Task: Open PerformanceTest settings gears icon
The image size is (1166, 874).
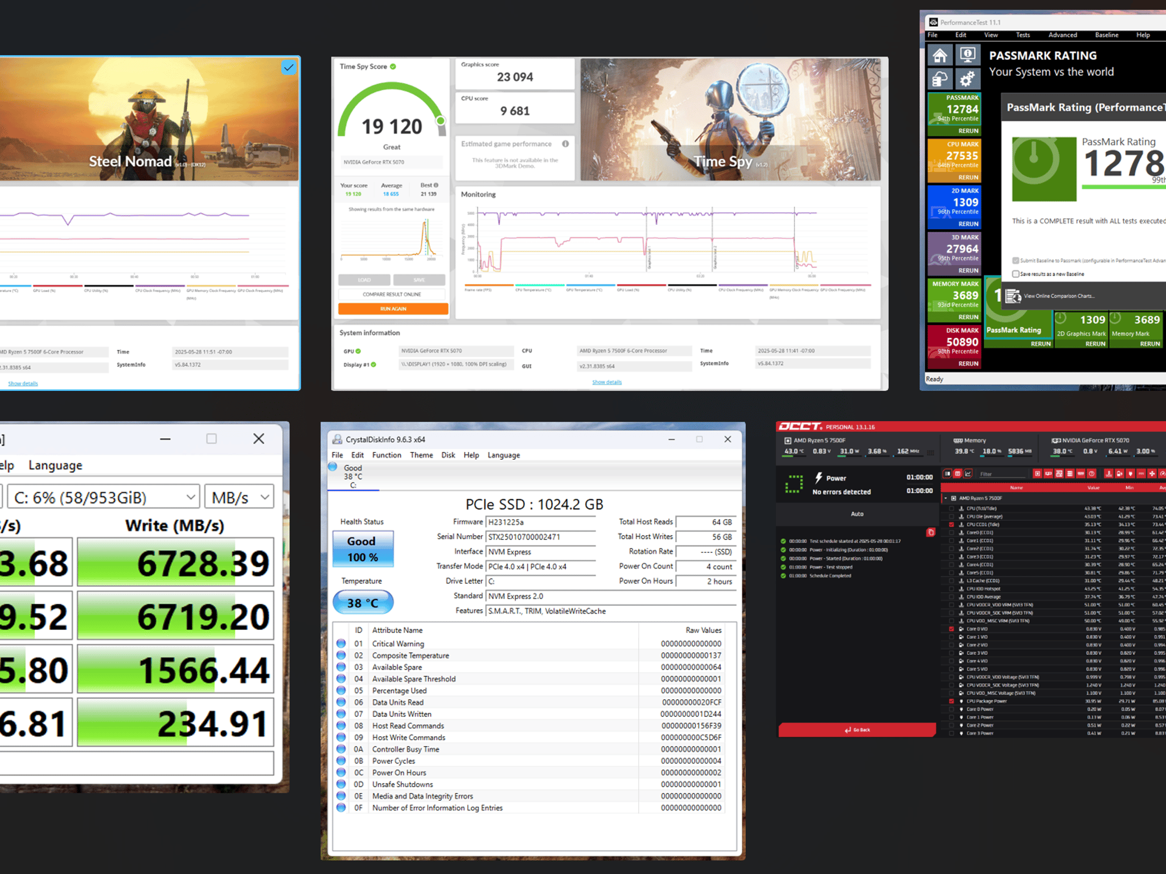Action: [x=967, y=79]
